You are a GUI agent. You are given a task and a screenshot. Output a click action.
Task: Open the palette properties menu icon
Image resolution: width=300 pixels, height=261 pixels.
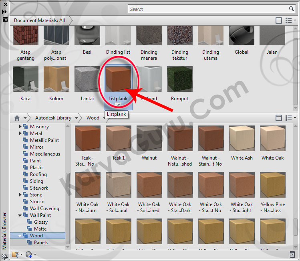tap(5, 19)
